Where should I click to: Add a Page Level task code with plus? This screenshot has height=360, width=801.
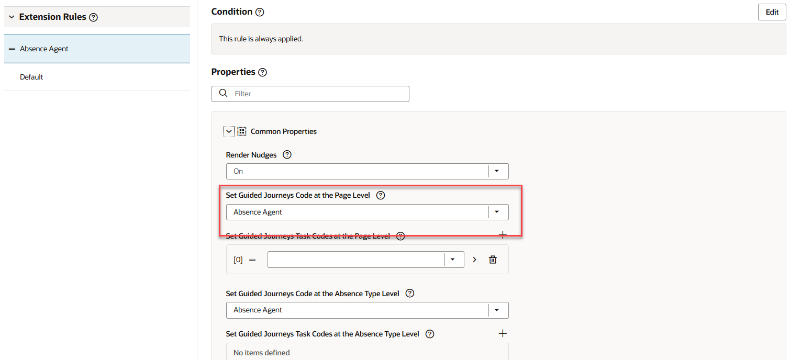tap(503, 235)
